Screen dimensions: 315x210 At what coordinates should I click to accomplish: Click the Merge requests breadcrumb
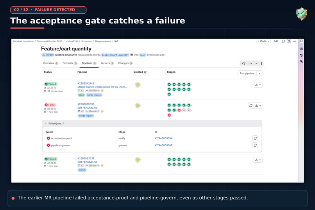point(103,41)
